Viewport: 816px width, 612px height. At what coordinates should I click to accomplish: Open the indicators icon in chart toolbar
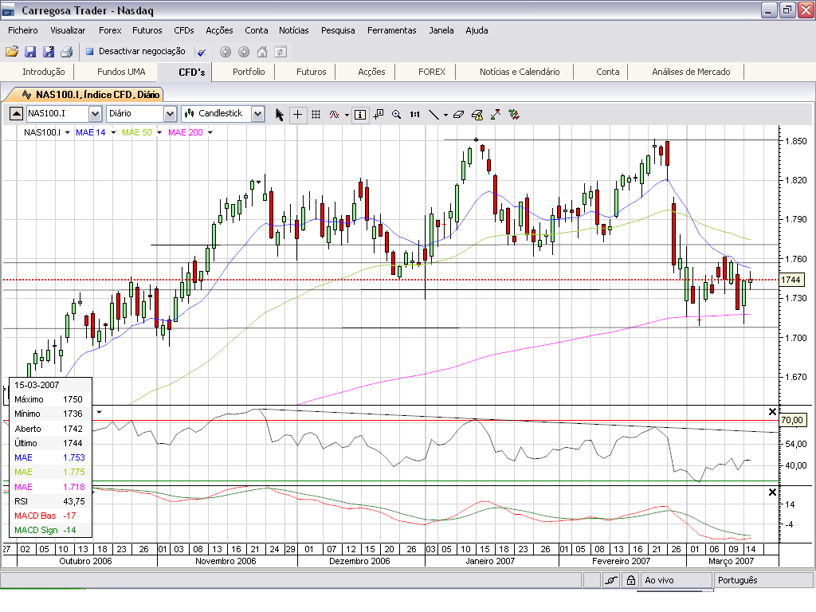click(x=334, y=115)
